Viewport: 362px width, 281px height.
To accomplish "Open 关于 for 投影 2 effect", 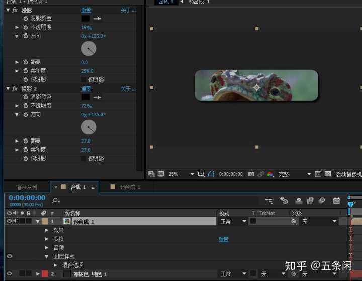I will [x=128, y=89].
